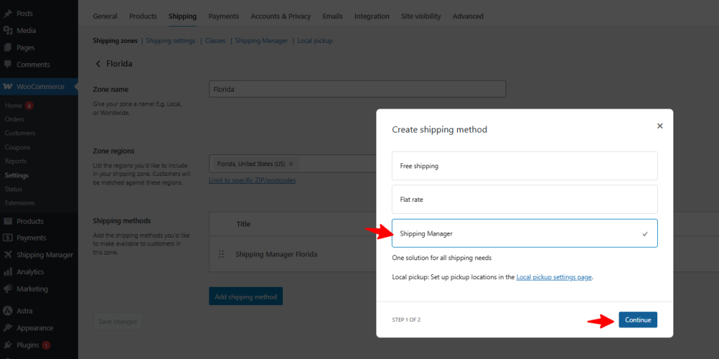Click the Posts pin icon in sidebar

tap(8, 13)
